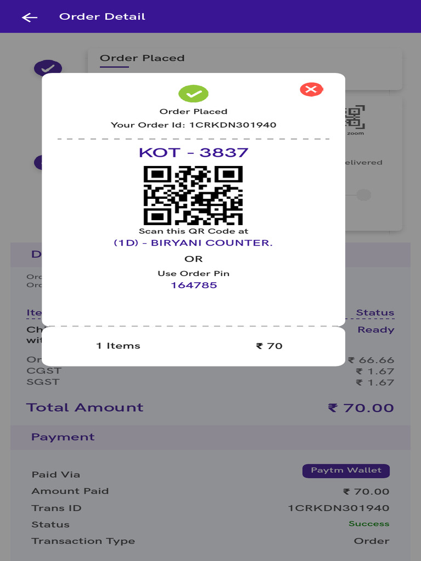The image size is (421, 561).
Task: Close the order placed popup with red X
Action: 311,89
